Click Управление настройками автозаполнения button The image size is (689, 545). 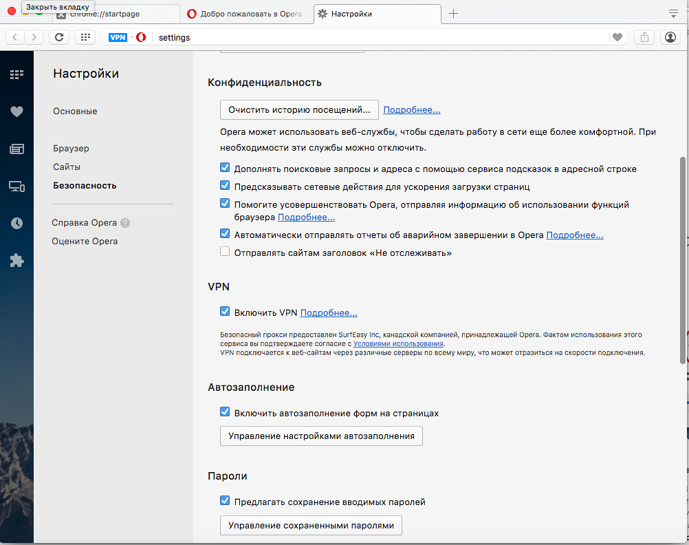click(321, 436)
